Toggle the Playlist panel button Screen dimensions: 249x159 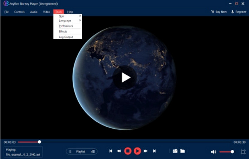(78, 152)
